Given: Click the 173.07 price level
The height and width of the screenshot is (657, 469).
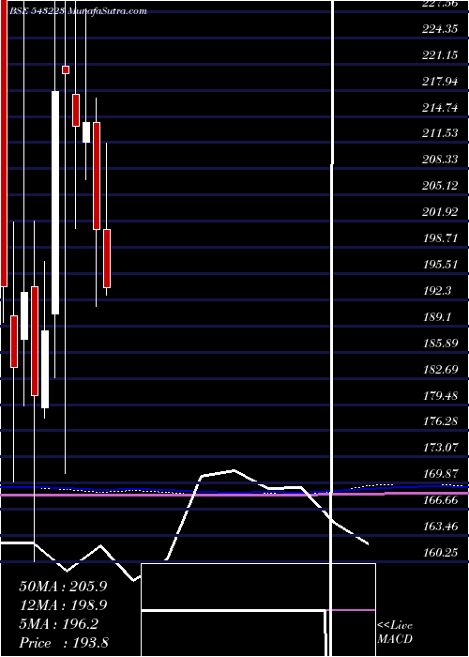Looking at the screenshot, I should pyautogui.click(x=440, y=448).
